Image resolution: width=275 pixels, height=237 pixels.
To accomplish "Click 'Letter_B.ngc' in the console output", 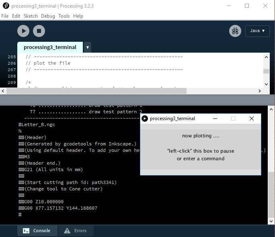I will pyautogui.click(x=38, y=125).
